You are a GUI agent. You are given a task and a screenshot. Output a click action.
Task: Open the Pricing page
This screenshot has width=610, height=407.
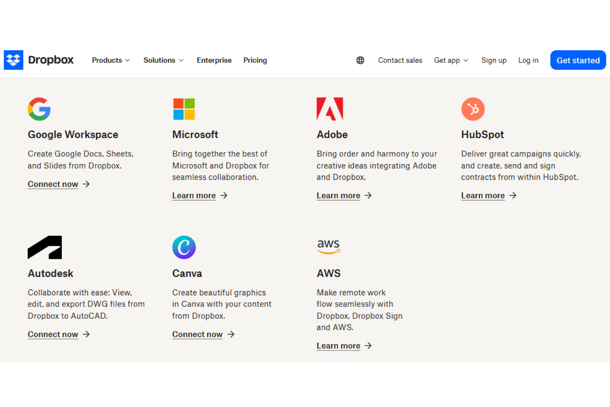(x=255, y=60)
